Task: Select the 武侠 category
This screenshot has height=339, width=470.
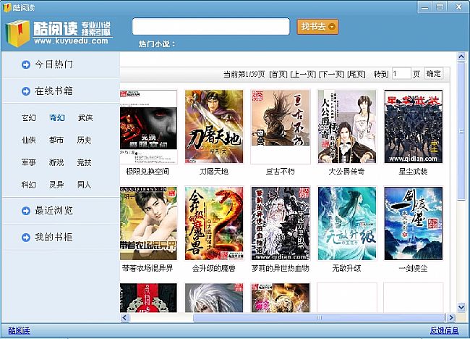Action: pos(85,117)
